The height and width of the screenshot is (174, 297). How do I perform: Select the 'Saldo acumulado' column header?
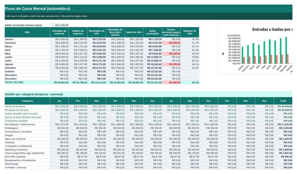153,32
